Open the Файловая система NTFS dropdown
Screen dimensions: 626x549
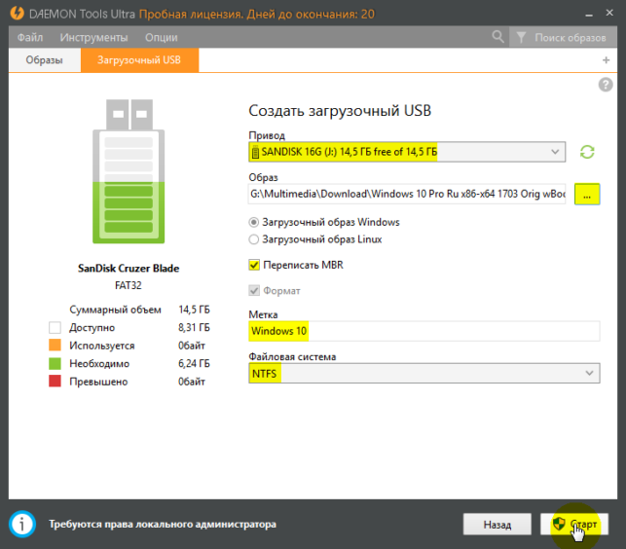point(424,374)
